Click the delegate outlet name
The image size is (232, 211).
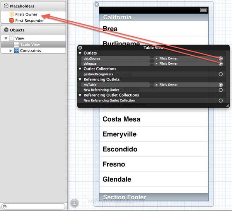(90, 63)
